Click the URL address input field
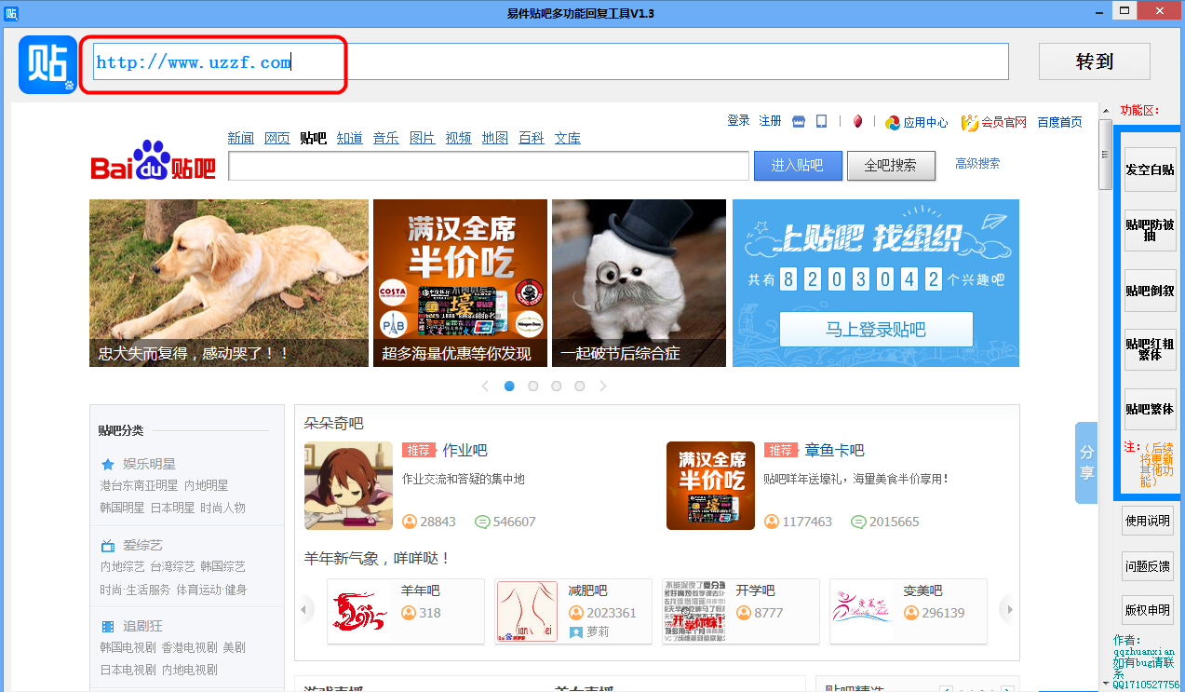Screen dimensions: 1185x692 [x=550, y=61]
